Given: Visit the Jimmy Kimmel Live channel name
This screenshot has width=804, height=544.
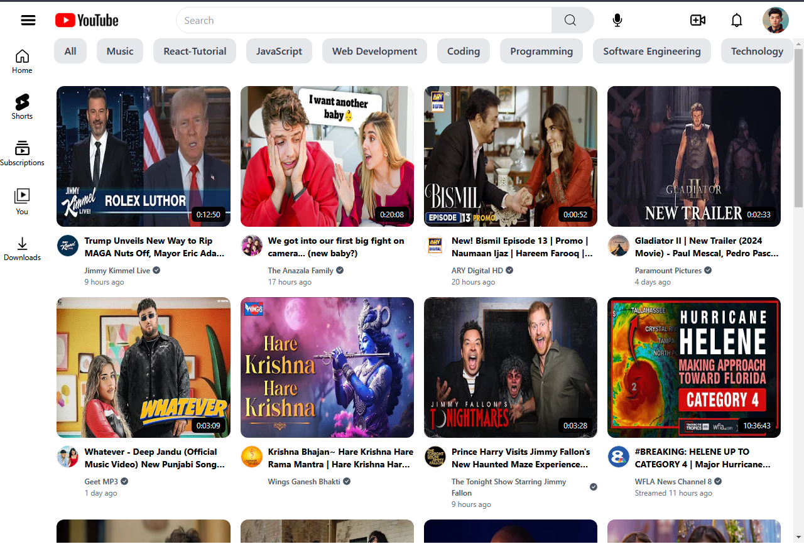Looking at the screenshot, I should click(x=117, y=271).
